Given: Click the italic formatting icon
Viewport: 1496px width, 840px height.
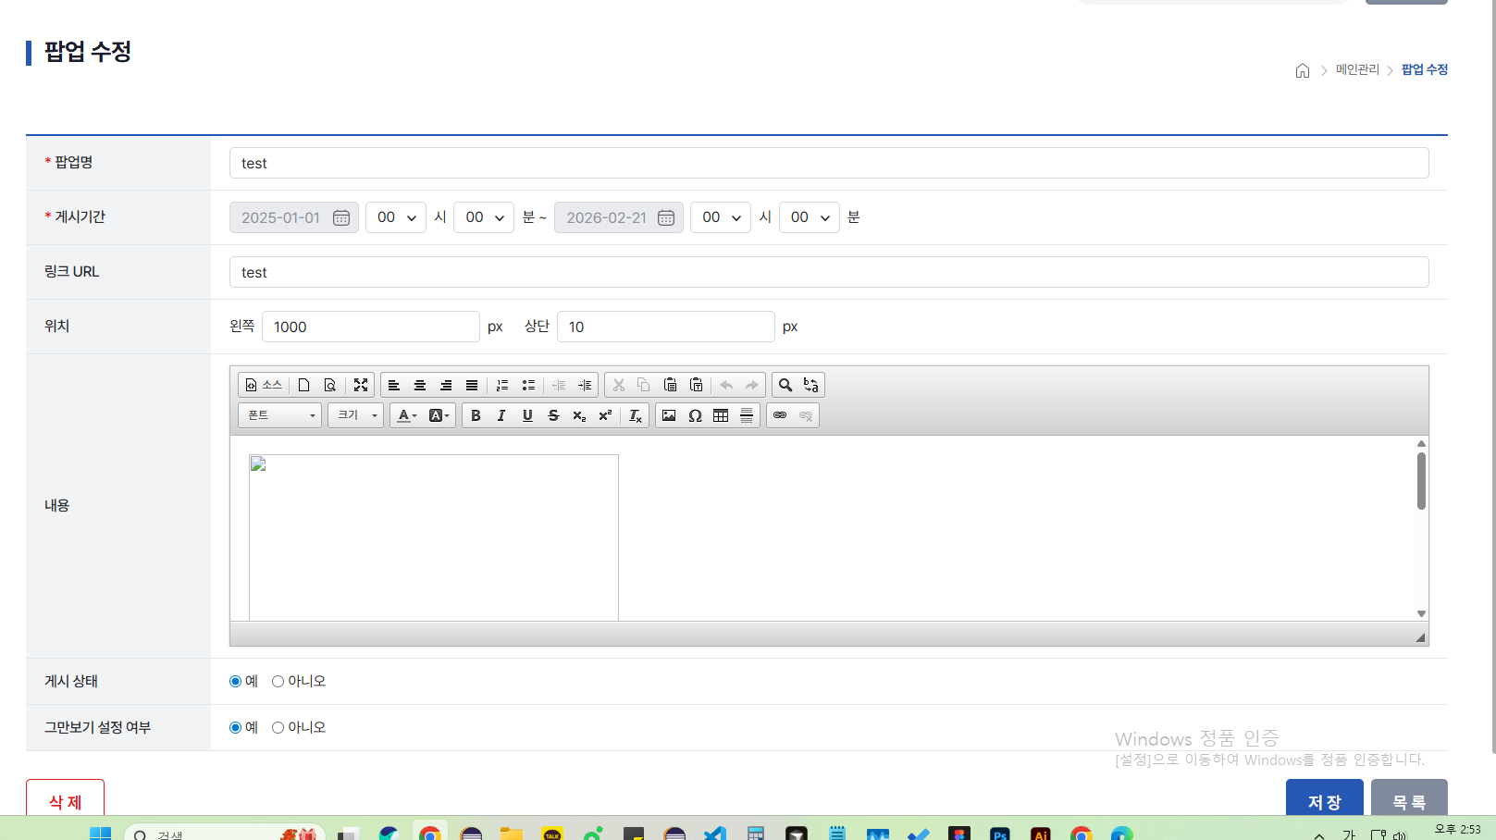Looking at the screenshot, I should (501, 415).
